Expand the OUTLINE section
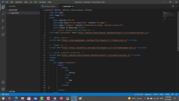Viewport: 179px width, 101px height. pos(12,91)
